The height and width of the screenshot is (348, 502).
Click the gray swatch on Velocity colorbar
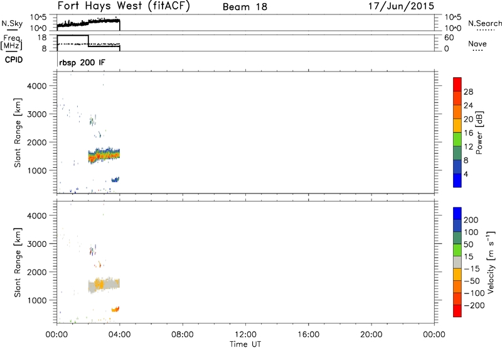pyautogui.click(x=457, y=262)
